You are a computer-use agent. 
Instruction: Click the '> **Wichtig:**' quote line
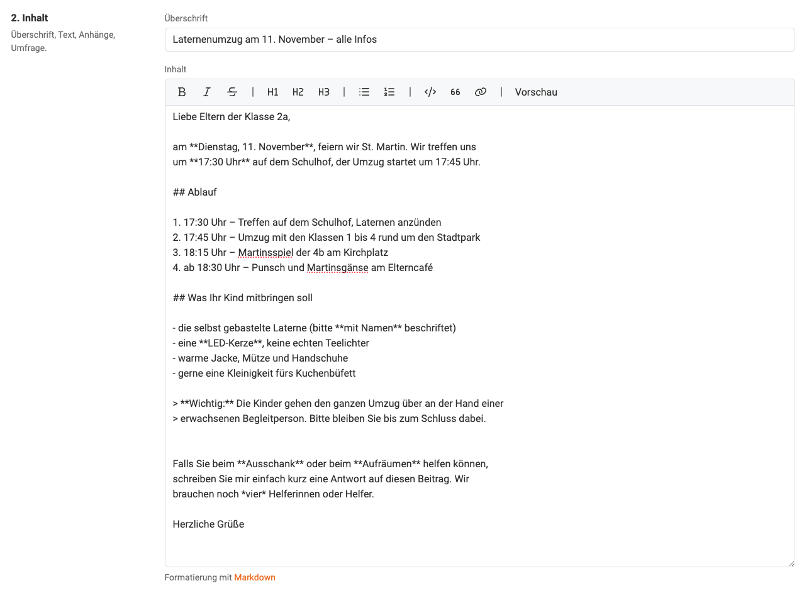point(338,404)
